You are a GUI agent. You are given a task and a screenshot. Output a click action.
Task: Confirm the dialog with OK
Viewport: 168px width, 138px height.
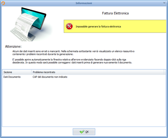[84, 132]
